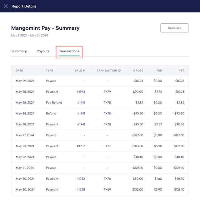Click the $2.72 fee value
Viewport: 200px width, 204px height.
(x=158, y=92)
